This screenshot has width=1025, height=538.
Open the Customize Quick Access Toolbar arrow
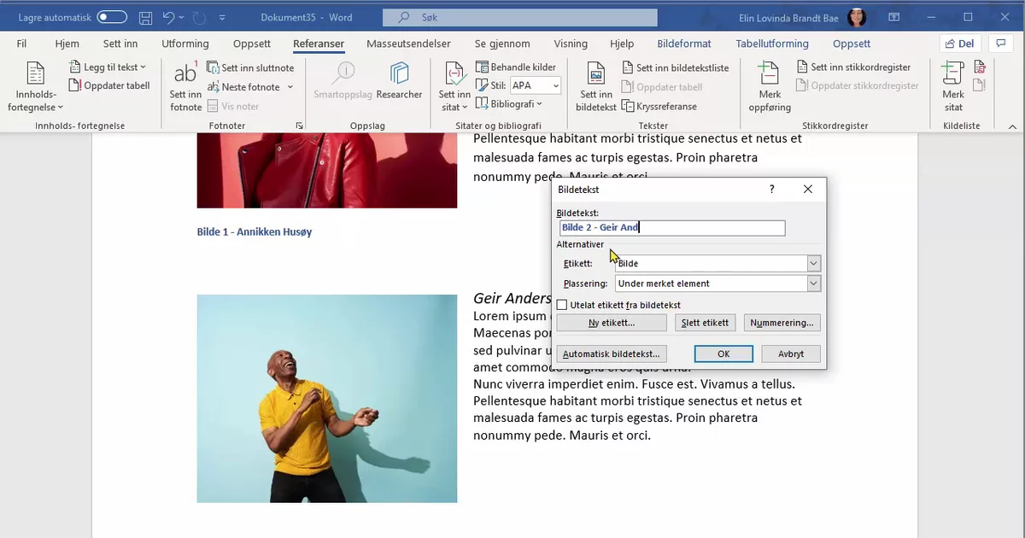(222, 17)
